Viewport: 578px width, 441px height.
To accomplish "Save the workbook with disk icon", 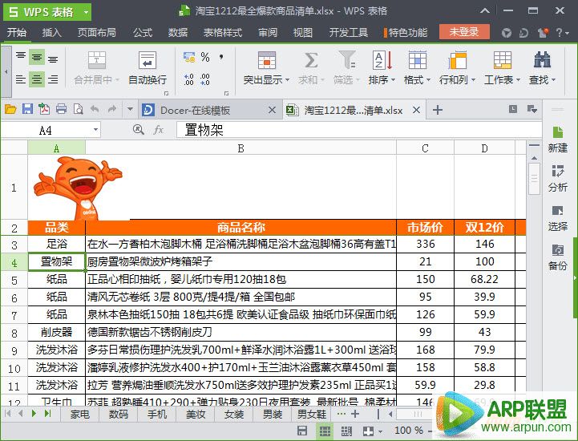I will tap(27, 109).
